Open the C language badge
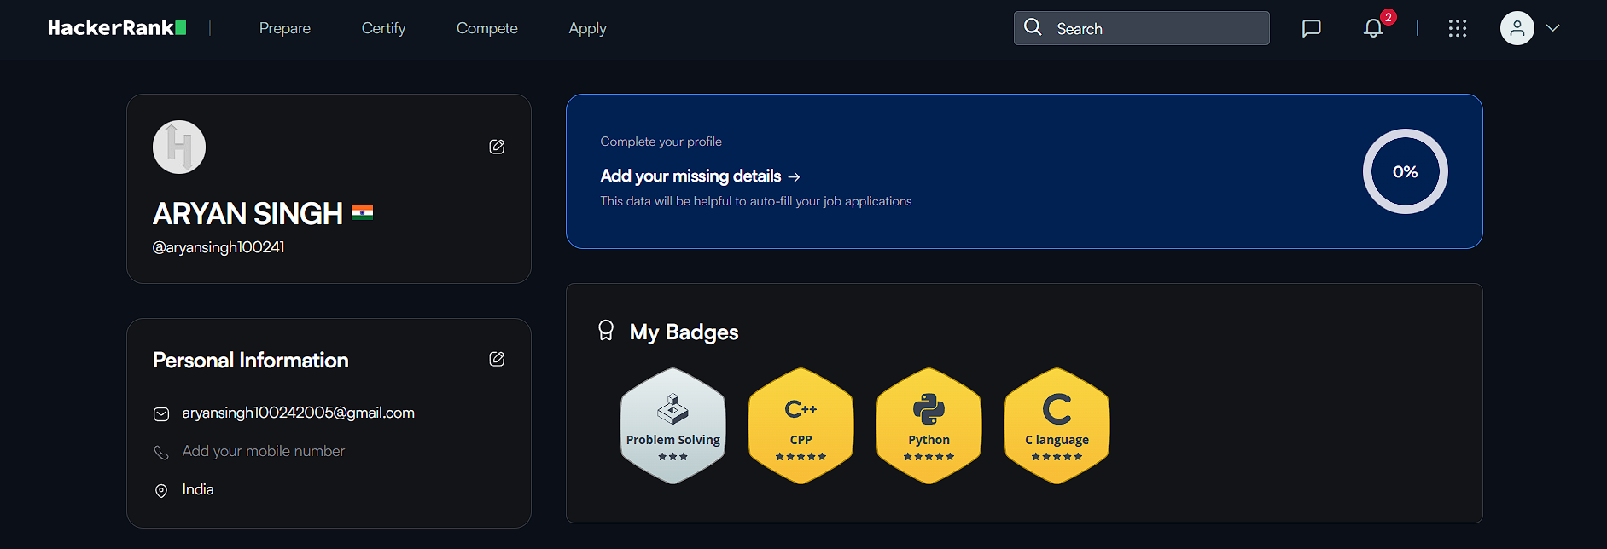This screenshot has height=549, width=1607. (x=1057, y=425)
